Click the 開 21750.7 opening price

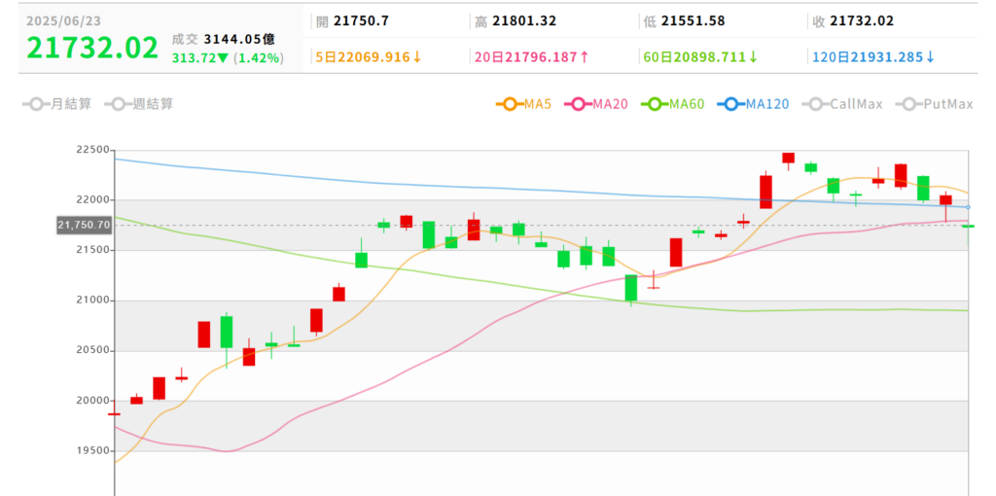tap(352, 21)
